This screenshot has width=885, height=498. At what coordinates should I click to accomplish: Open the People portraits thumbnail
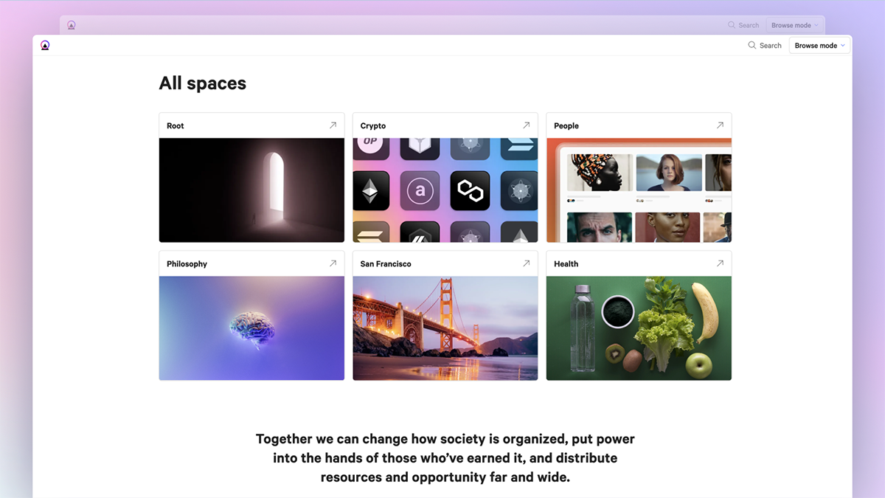[x=639, y=190]
